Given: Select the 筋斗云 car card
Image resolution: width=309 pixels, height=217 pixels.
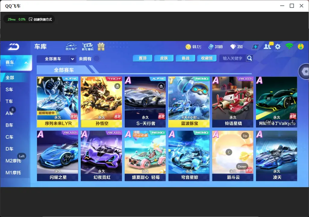Looking at the screenshot, I should (233, 156).
